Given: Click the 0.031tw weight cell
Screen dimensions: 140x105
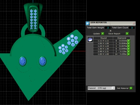Looking at the screenshot, I should (123, 41).
